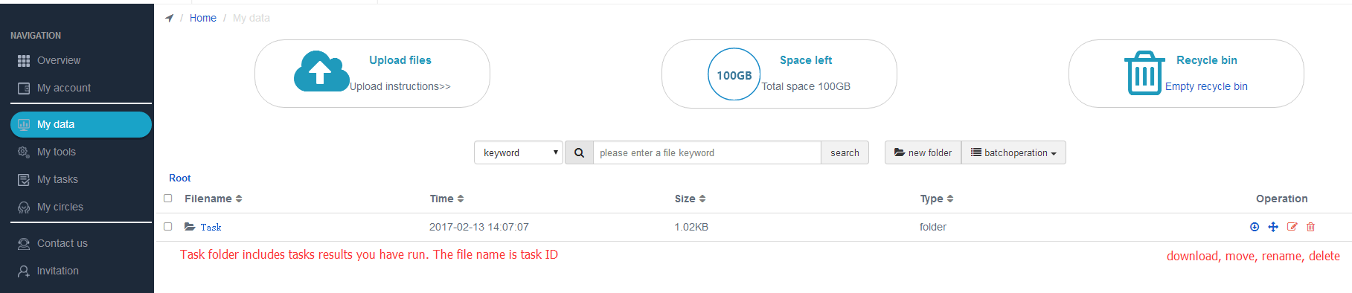Sort the list by Filename
Screen dimensions: 1352x293
[x=214, y=199]
